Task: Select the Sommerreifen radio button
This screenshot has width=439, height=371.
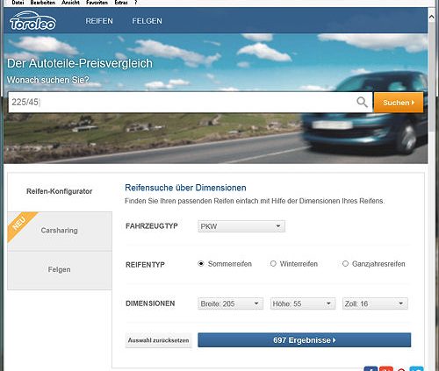Action: pyautogui.click(x=201, y=264)
